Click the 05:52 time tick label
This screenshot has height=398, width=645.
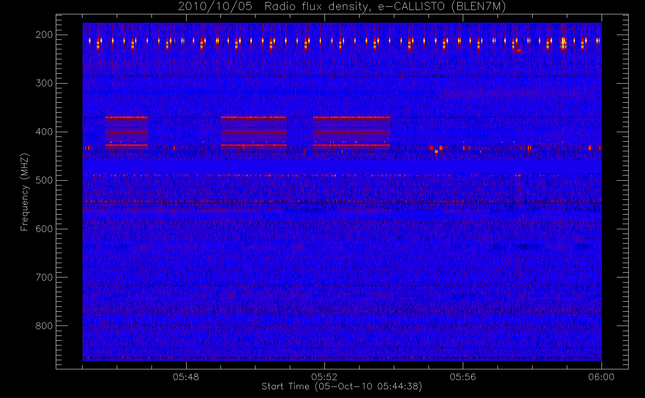[x=324, y=377]
